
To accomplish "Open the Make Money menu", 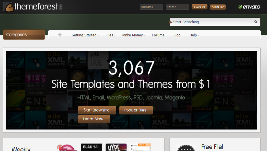I will [x=133, y=35].
